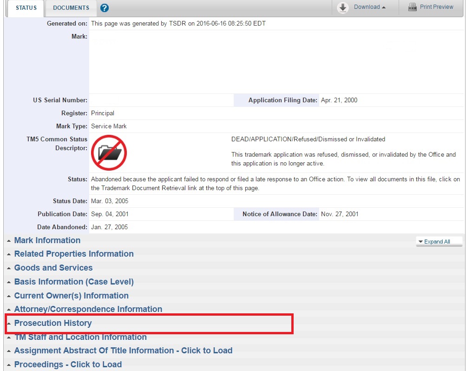Viewport: 466px width, 371px height.
Task: Click the 'Generated on:' timestamp text
Action: [x=178, y=24]
